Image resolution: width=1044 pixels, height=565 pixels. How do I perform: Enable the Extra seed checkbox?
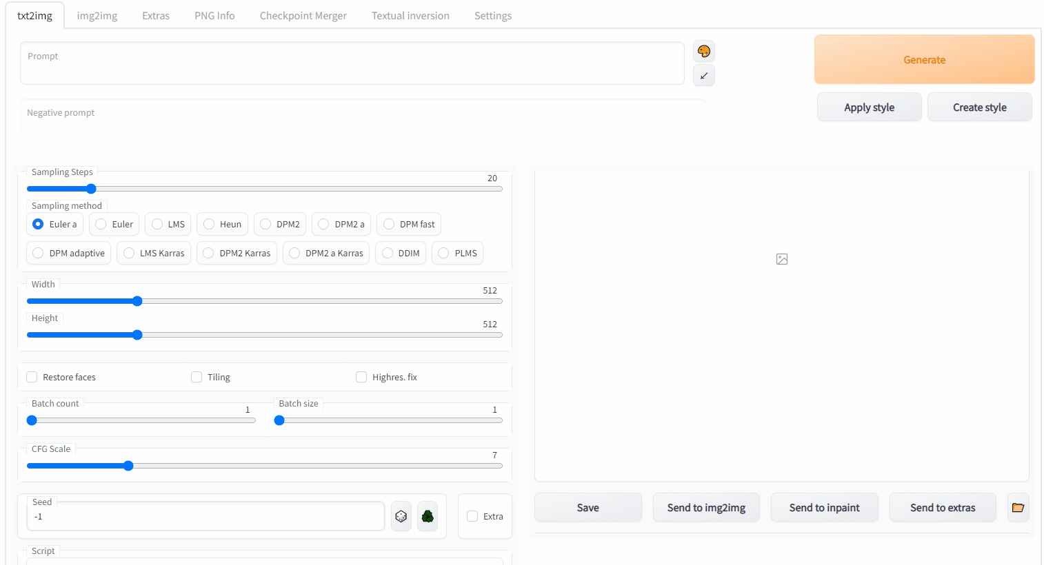tap(472, 516)
